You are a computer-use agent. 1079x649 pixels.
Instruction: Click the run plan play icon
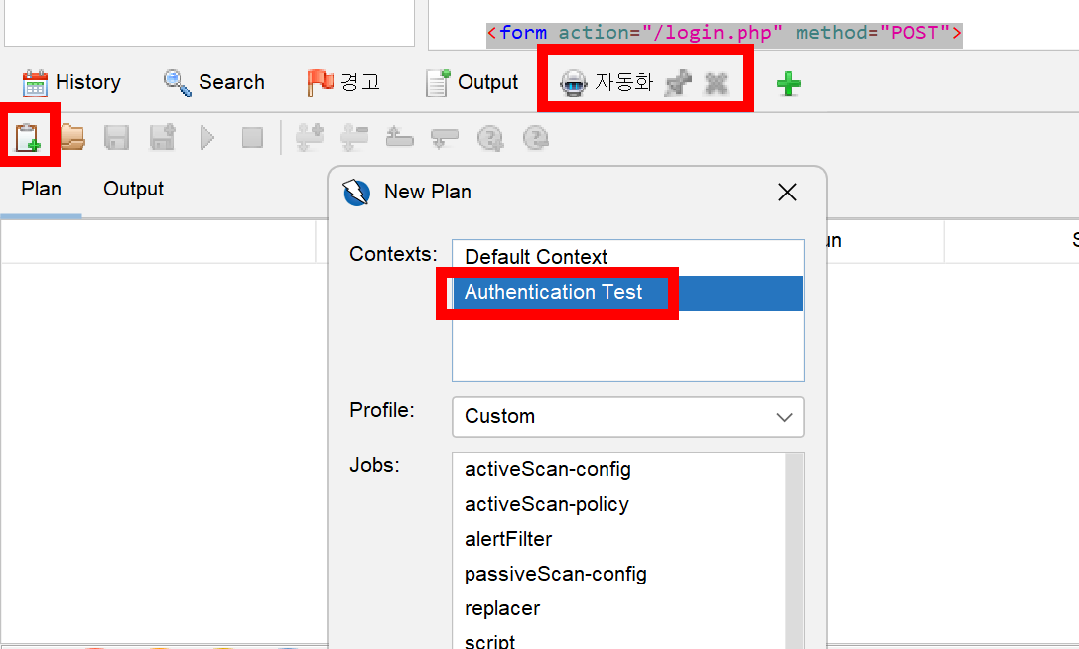[x=207, y=138]
